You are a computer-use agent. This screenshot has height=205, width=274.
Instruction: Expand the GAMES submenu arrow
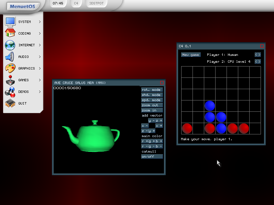(x=40, y=80)
